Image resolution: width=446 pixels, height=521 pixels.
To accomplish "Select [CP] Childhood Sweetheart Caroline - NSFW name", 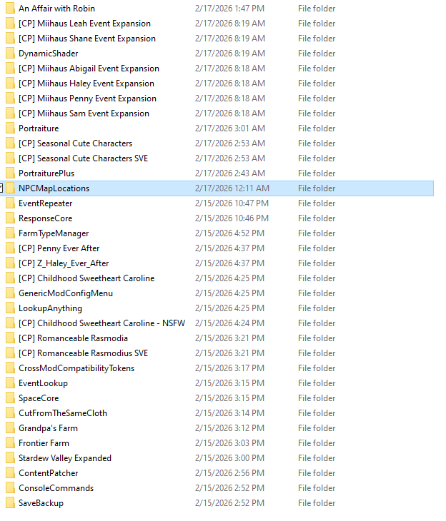I will [x=101, y=323].
